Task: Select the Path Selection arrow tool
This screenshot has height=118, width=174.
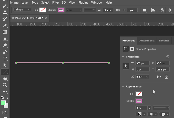Action: [5, 65]
